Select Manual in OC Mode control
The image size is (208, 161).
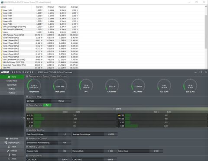pyautogui.click(x=61, y=101)
